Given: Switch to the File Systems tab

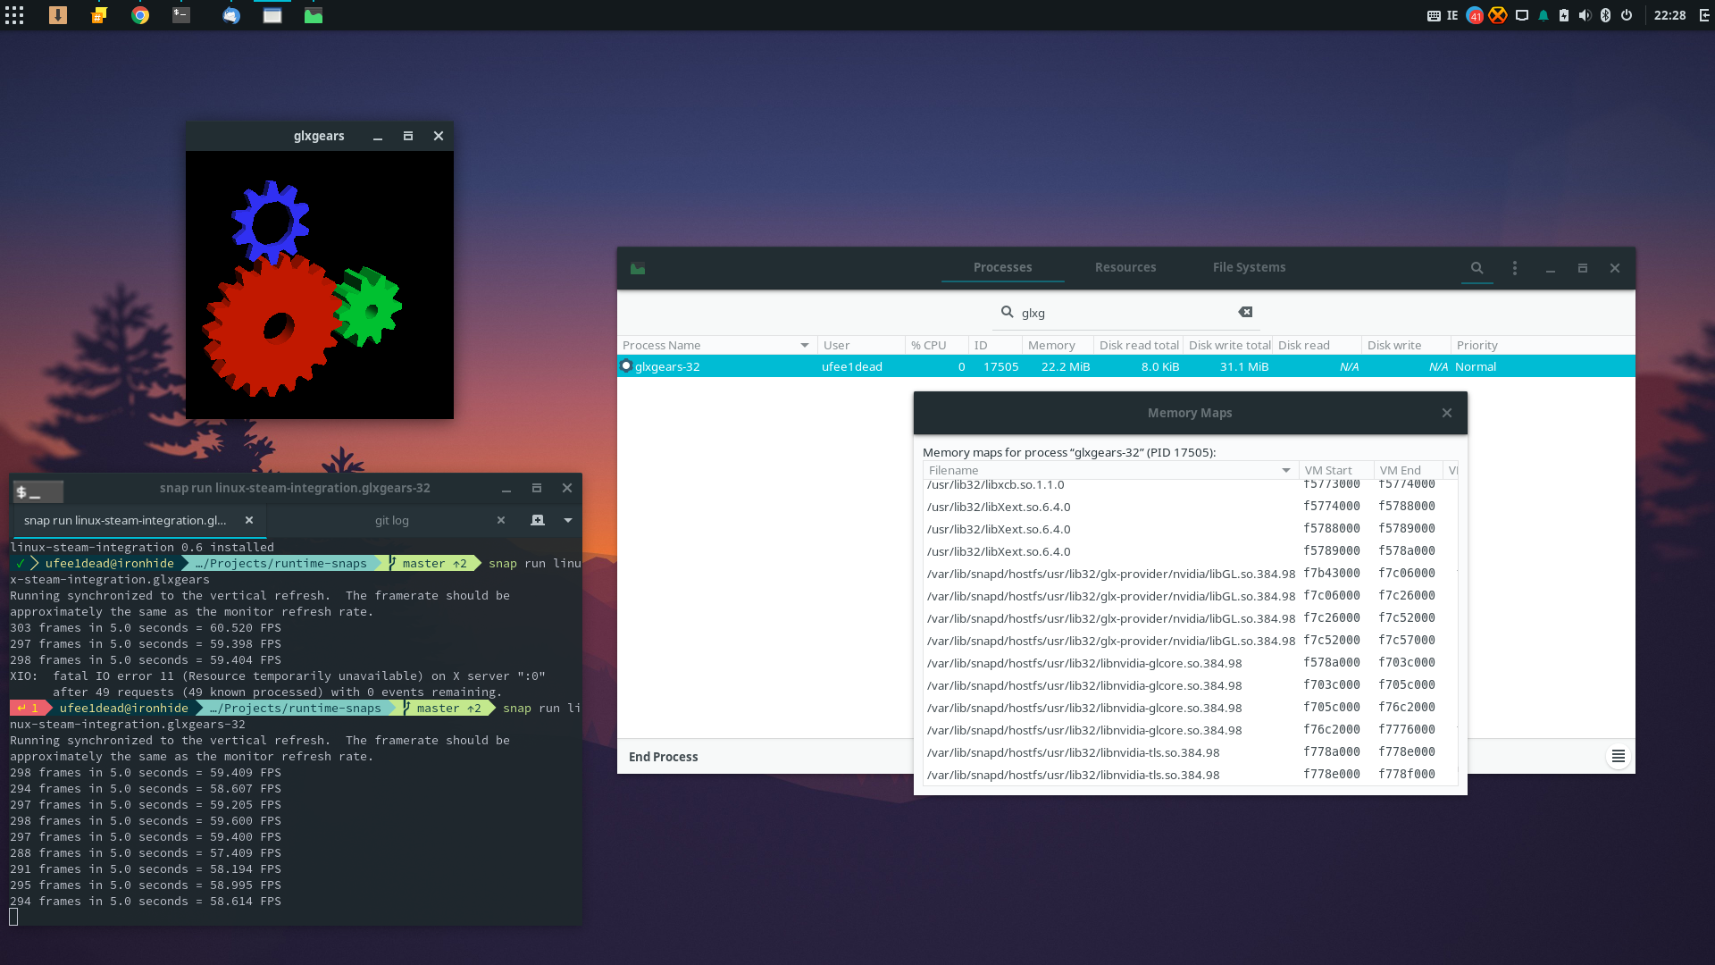Looking at the screenshot, I should (x=1249, y=267).
